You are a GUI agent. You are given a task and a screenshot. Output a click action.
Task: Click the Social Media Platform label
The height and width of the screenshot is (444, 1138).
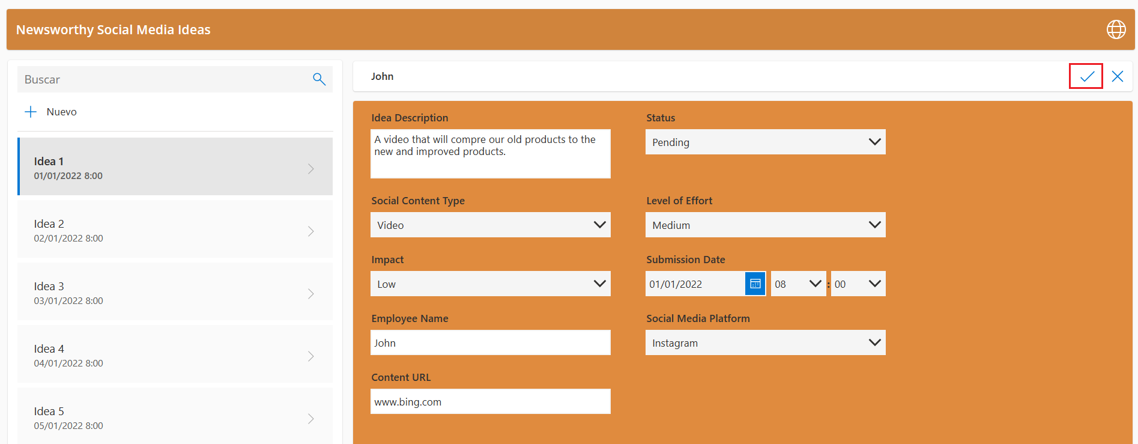pos(698,318)
